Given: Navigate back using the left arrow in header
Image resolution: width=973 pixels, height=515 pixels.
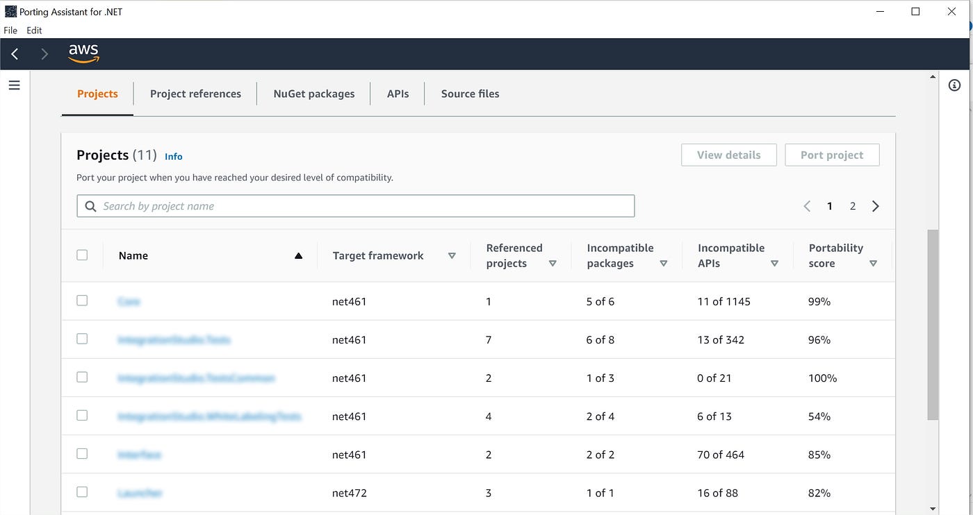Looking at the screenshot, I should tap(14, 53).
